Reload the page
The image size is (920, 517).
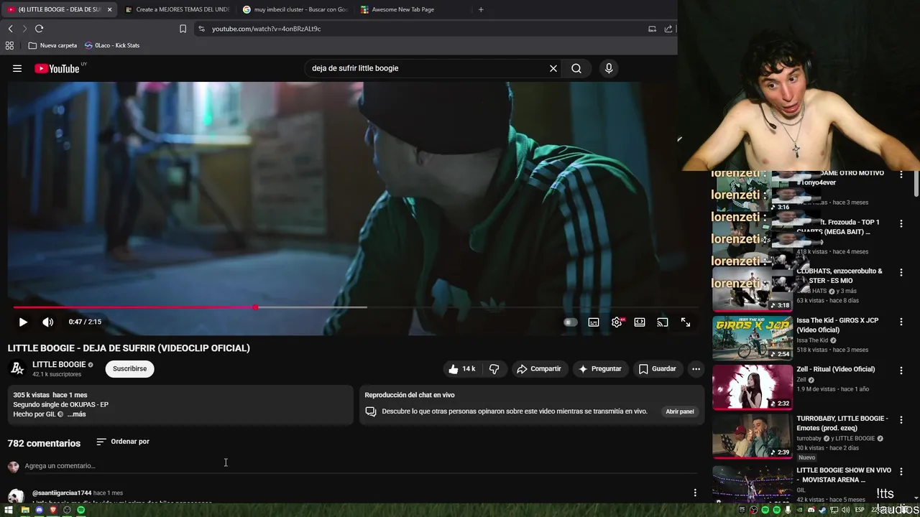click(x=39, y=29)
